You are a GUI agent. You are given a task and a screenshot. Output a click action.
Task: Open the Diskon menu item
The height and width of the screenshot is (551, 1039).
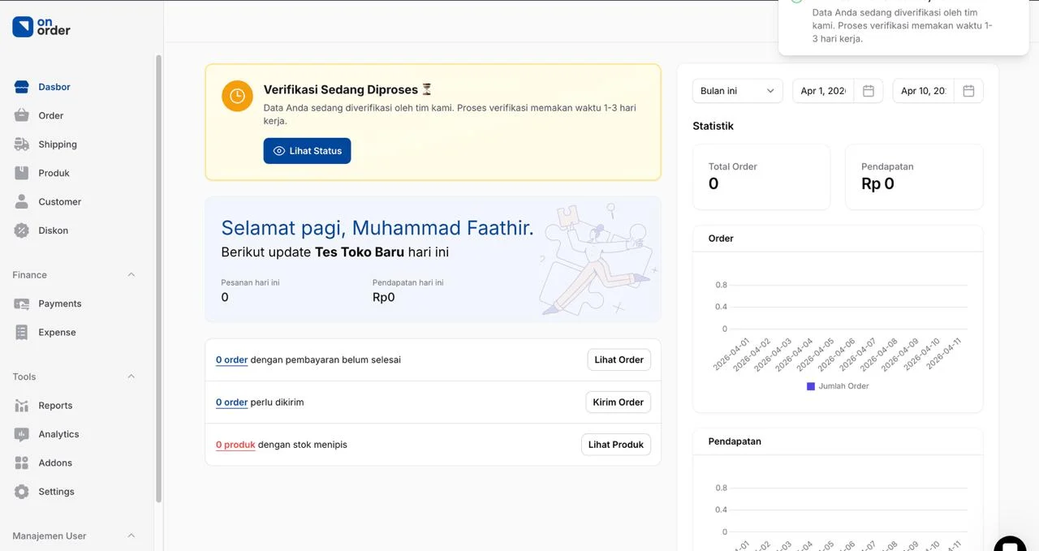(x=53, y=230)
